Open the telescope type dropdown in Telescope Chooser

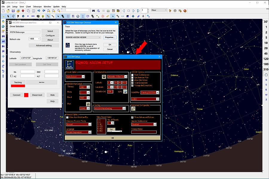tap(83, 37)
